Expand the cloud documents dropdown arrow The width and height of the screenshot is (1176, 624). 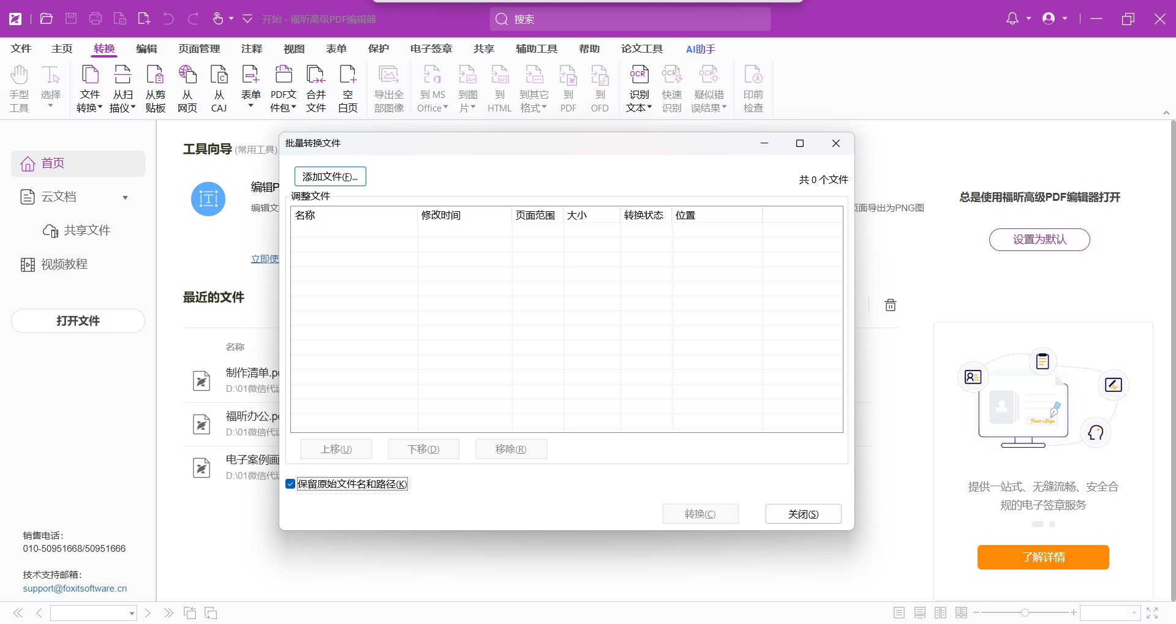pos(126,197)
